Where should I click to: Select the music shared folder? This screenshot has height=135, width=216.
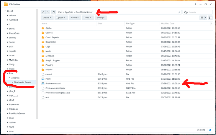(x=12, y=56)
